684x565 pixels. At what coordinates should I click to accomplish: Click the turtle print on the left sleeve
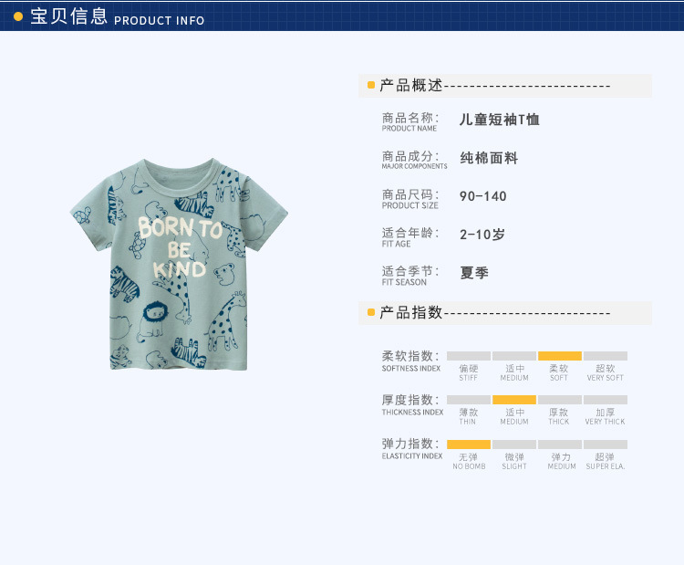pyautogui.click(x=82, y=215)
